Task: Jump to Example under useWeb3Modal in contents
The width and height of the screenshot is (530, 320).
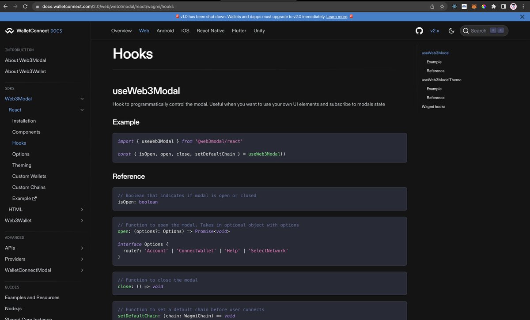Action: pyautogui.click(x=434, y=62)
